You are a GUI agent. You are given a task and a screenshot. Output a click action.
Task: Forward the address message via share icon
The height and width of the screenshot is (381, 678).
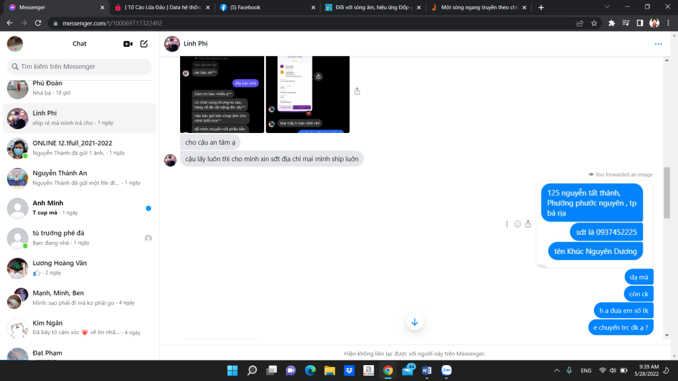coord(528,224)
